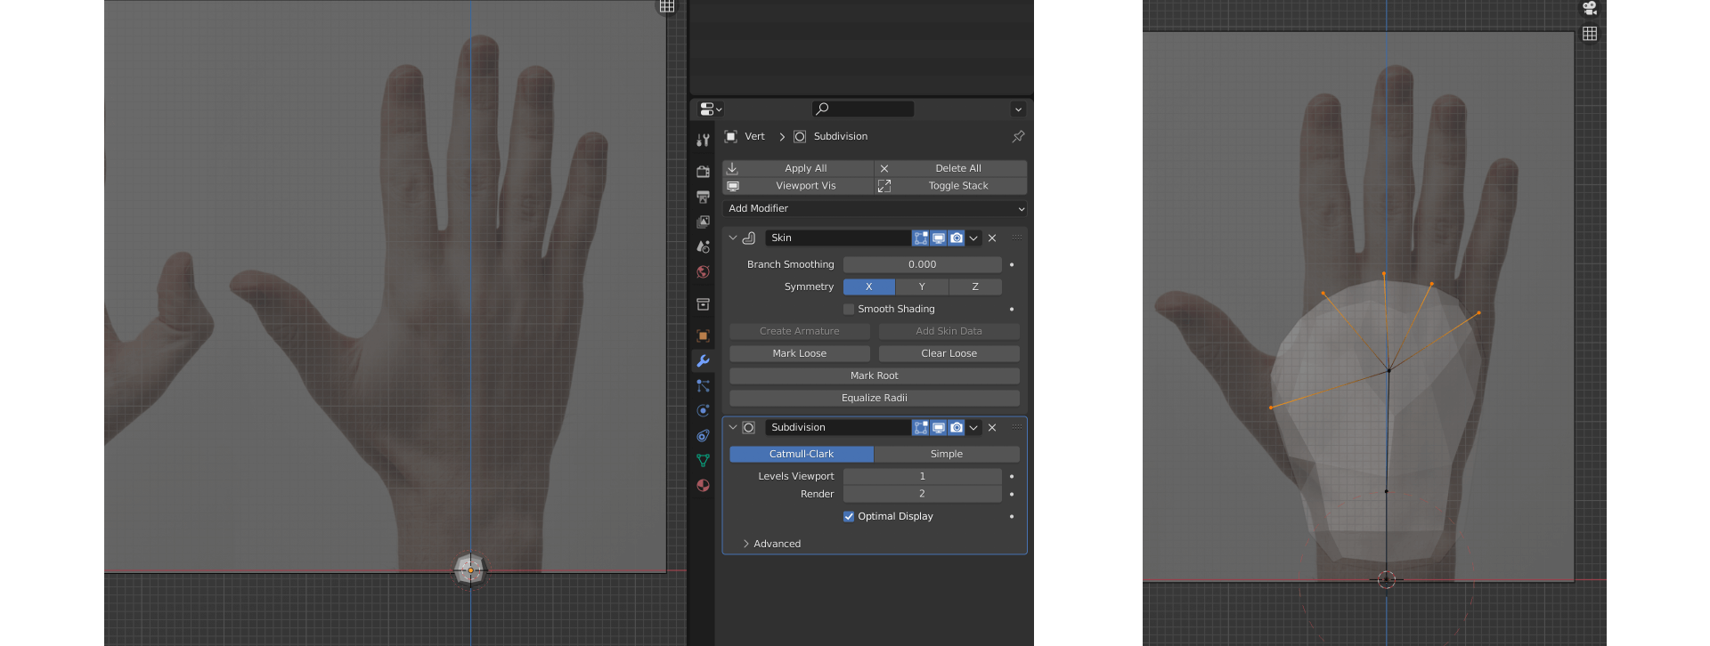This screenshot has width=1710, height=646.
Task: Click the Mark Loose button
Action: (x=800, y=353)
